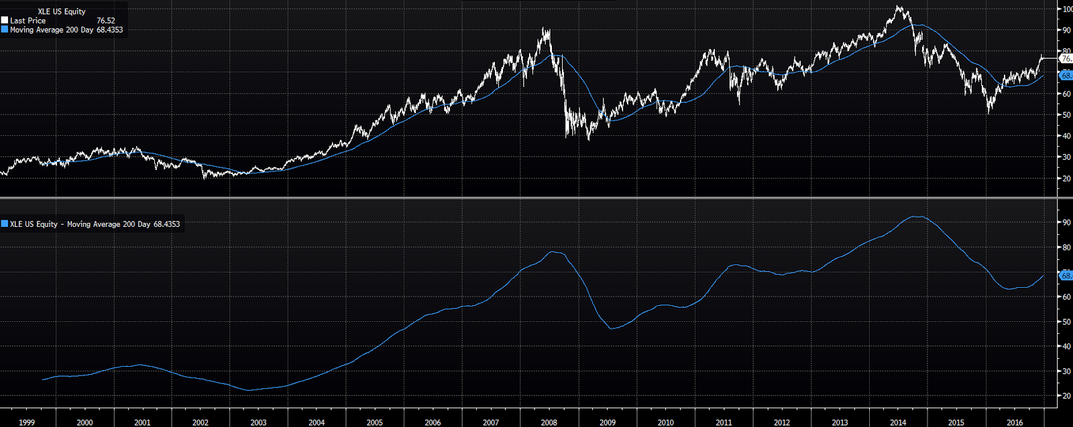Click the 2013 year label
The width and height of the screenshot is (1073, 427).
pyautogui.click(x=840, y=422)
